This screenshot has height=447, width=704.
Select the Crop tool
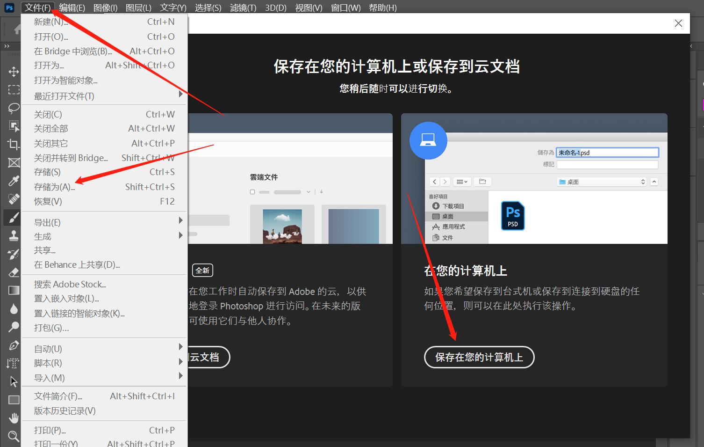click(x=14, y=144)
